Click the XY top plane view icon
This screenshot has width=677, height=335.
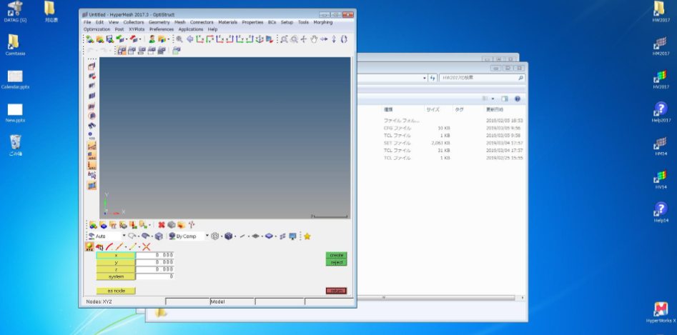pyautogui.click(x=199, y=39)
